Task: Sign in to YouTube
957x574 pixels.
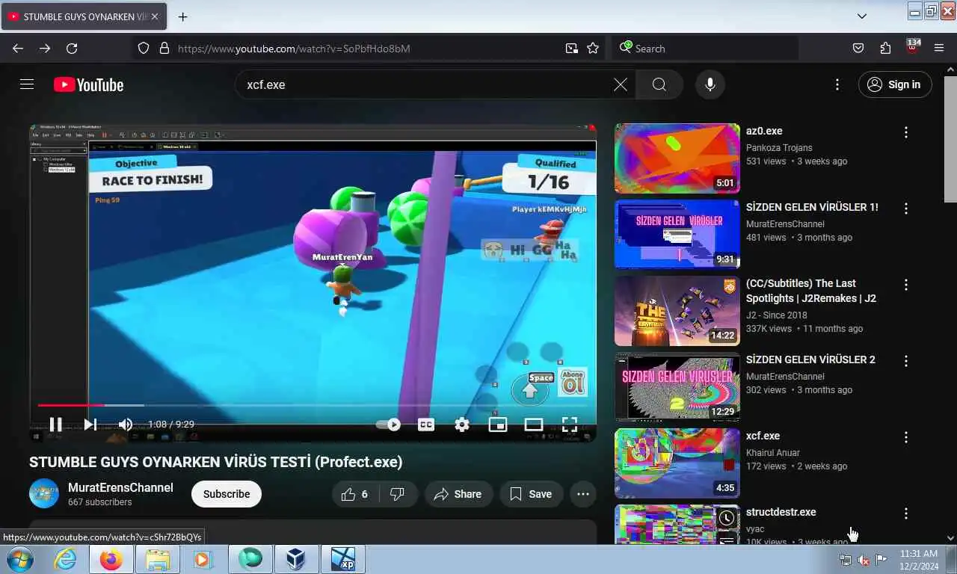Action: coord(895,84)
